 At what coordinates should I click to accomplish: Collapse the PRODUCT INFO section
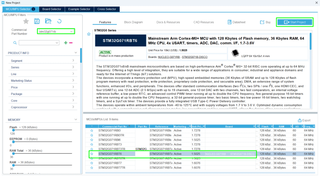76,53
